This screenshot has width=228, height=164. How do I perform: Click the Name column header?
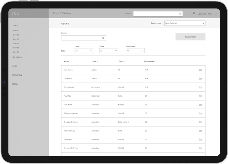66,61
